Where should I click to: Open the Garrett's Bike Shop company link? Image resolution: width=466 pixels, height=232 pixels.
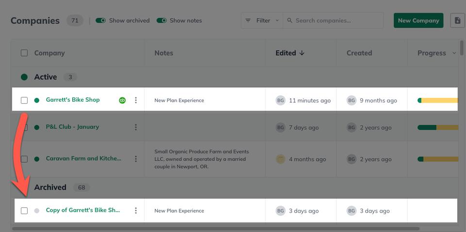(73, 100)
